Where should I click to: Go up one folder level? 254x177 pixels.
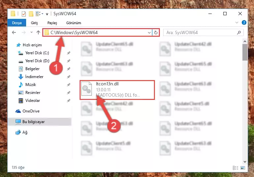point(38,32)
